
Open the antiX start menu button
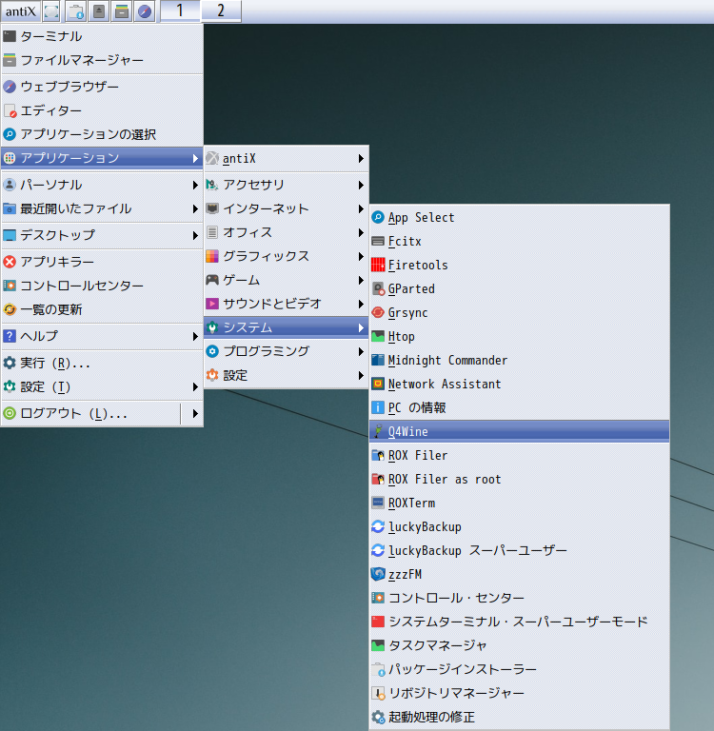[x=21, y=11]
